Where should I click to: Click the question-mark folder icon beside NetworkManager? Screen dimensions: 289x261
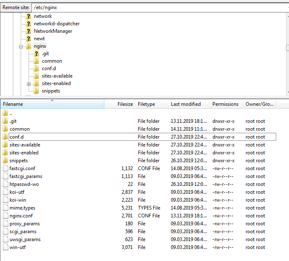(29, 31)
